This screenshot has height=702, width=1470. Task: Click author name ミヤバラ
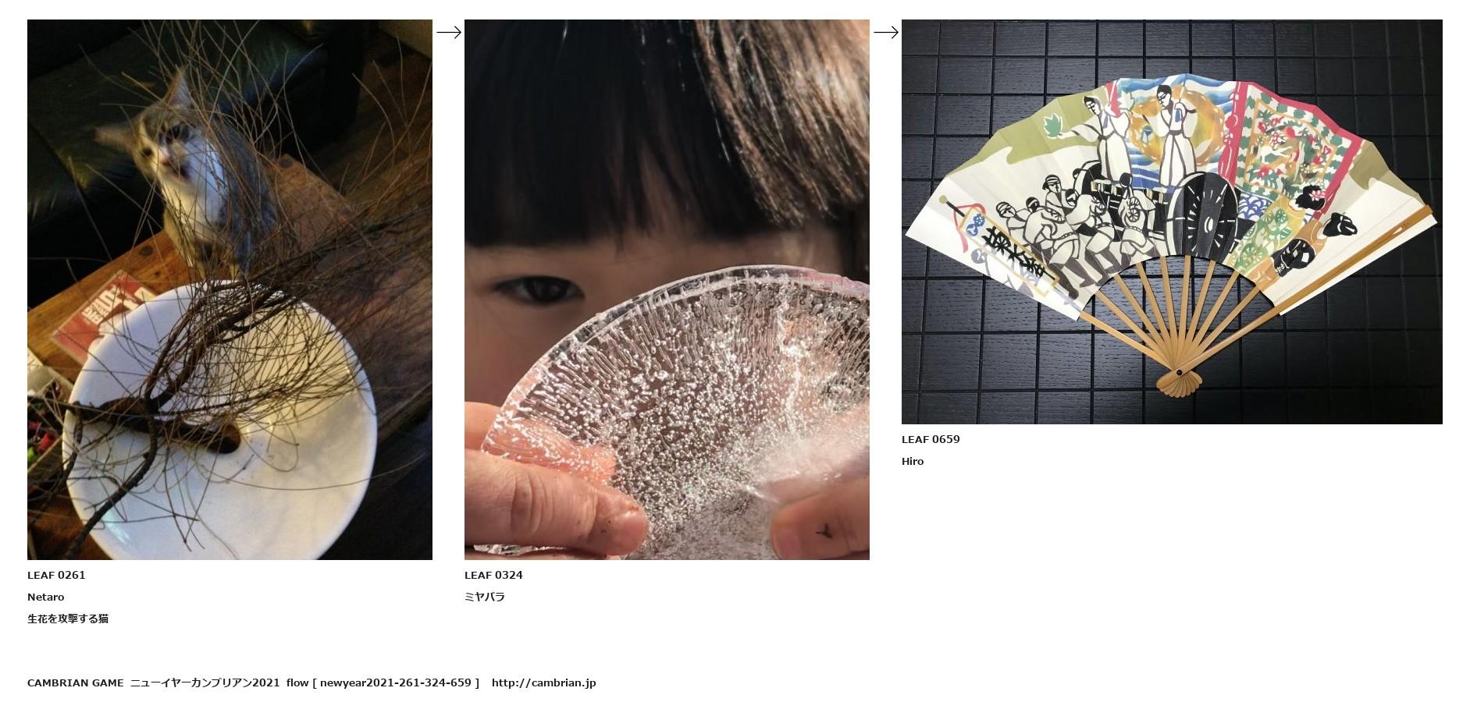coord(485,597)
